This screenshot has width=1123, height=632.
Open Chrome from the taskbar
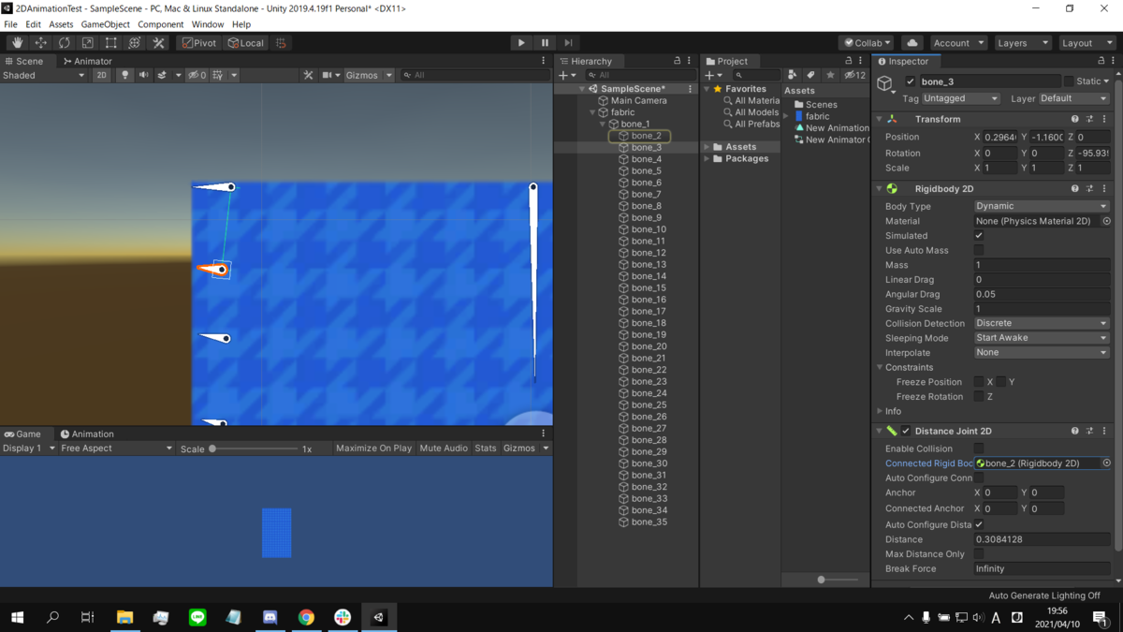click(x=306, y=617)
